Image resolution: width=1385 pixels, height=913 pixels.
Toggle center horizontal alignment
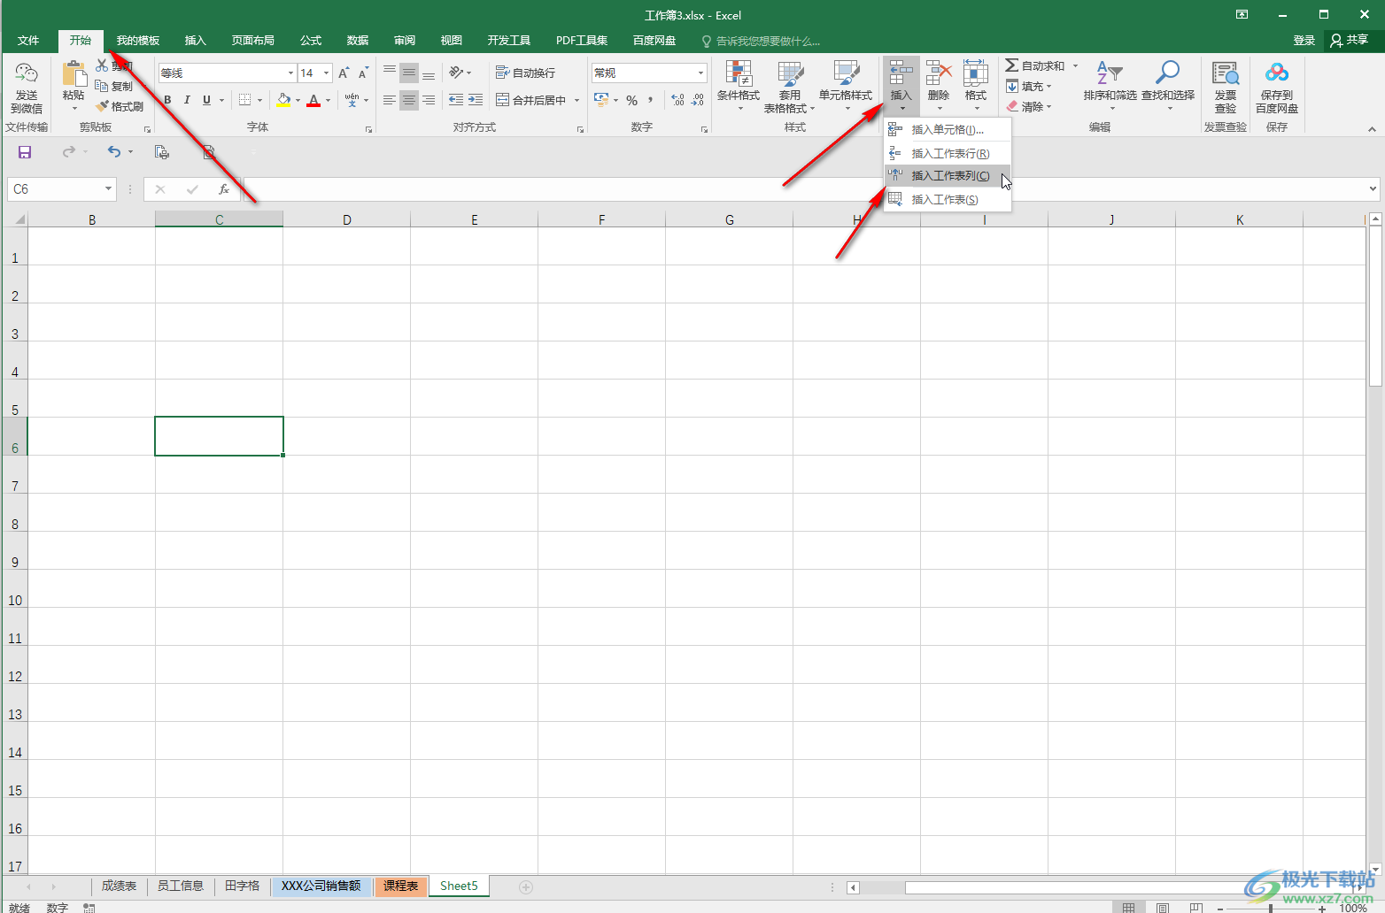(x=409, y=100)
